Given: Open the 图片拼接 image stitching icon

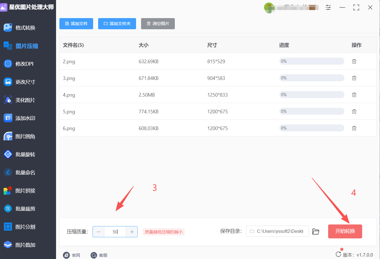Looking at the screenshot, I should tap(8, 190).
